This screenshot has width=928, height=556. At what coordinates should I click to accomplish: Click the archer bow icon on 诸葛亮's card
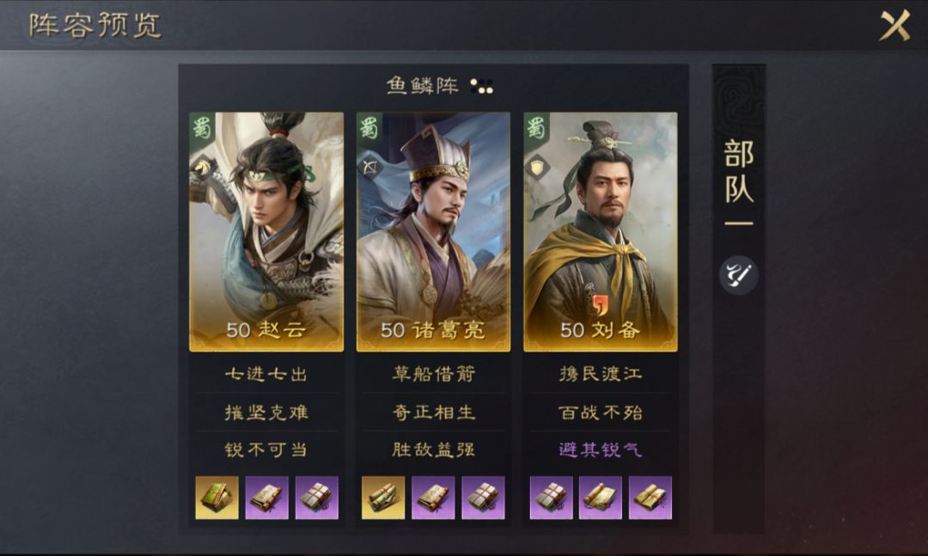click(369, 168)
